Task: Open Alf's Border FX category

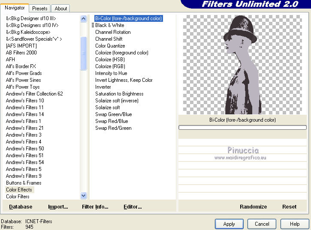Action: pyautogui.click(x=21, y=66)
